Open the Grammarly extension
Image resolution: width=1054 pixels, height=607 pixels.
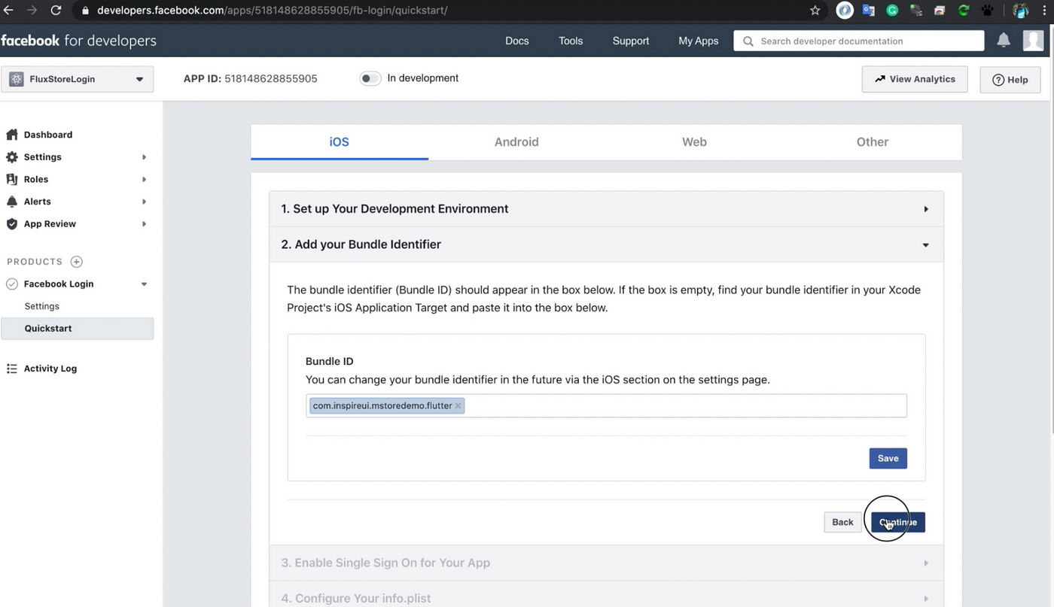click(x=892, y=11)
